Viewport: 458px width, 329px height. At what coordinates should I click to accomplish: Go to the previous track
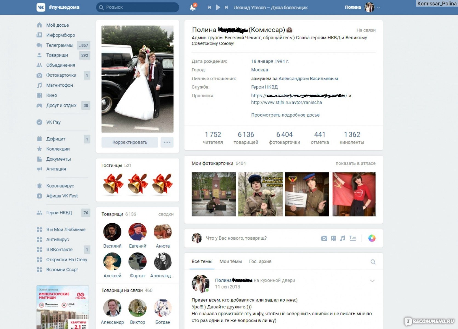point(209,7)
